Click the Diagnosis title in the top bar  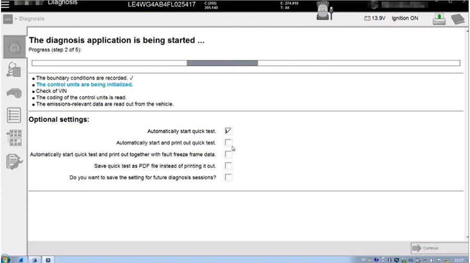(63, 3)
